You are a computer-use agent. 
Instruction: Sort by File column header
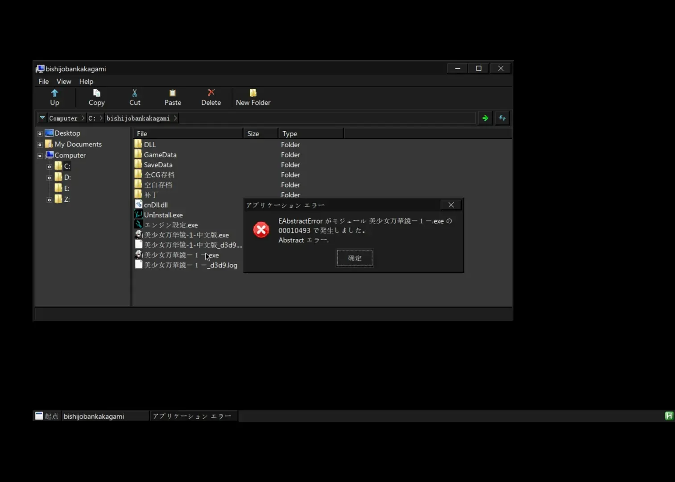(x=188, y=133)
